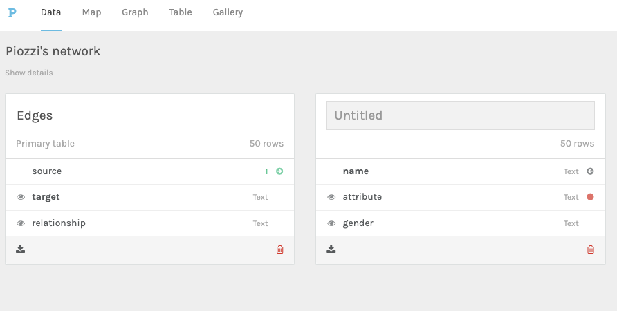Open the Graph tab
This screenshot has width=617, height=311.
coord(135,12)
